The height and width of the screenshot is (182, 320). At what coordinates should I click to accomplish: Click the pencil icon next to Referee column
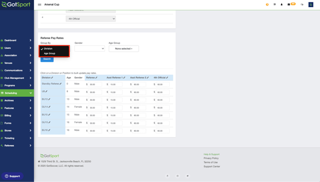point(96,78)
